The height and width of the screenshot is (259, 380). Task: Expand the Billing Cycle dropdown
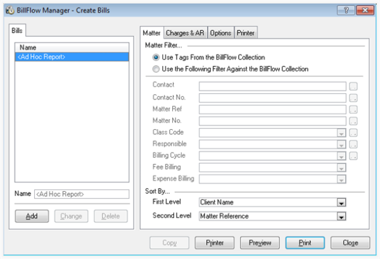pyautogui.click(x=341, y=156)
